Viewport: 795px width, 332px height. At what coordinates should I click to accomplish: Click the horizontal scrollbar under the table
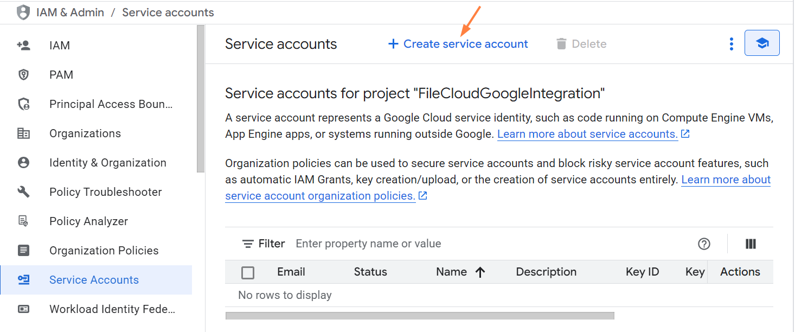coord(419,315)
